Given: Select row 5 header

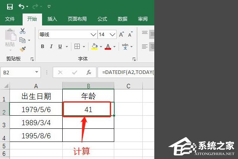Looking at the screenshot, I should 4,146.
